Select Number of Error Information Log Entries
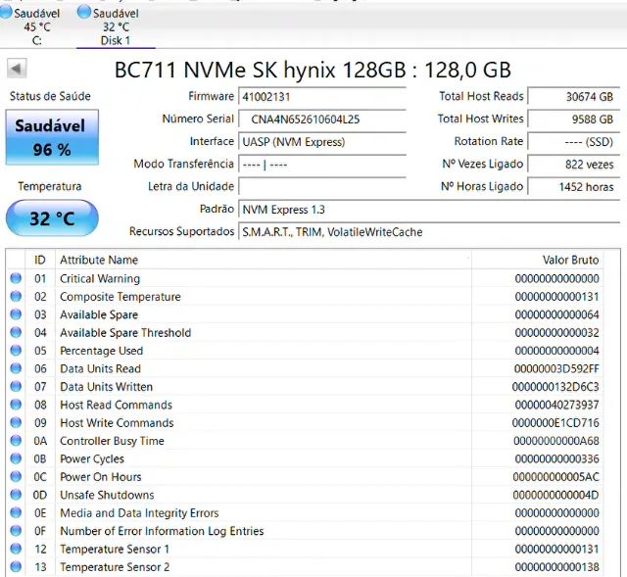This screenshot has height=577, width=627. tap(162, 531)
